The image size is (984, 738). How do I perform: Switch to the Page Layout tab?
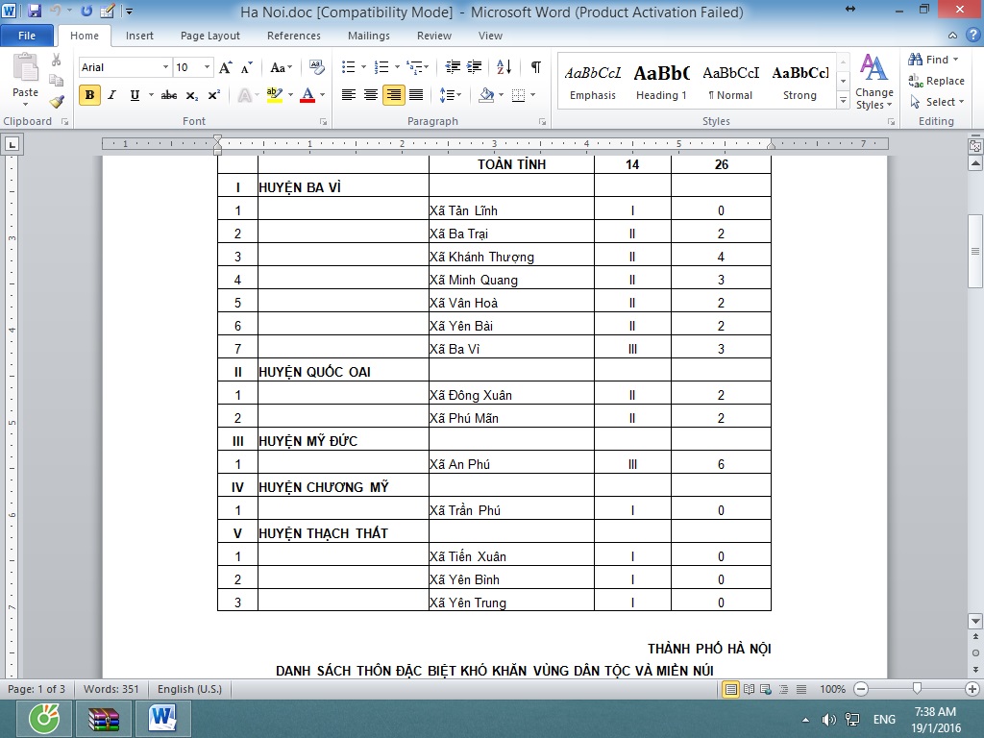point(210,36)
